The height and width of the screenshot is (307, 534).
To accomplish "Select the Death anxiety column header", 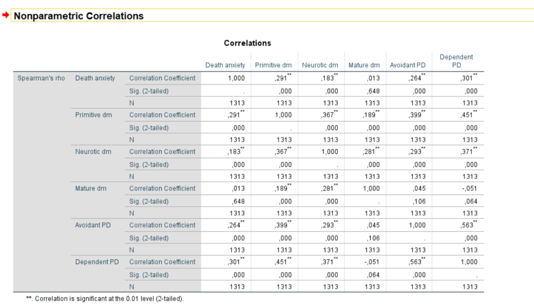I will click(225, 65).
